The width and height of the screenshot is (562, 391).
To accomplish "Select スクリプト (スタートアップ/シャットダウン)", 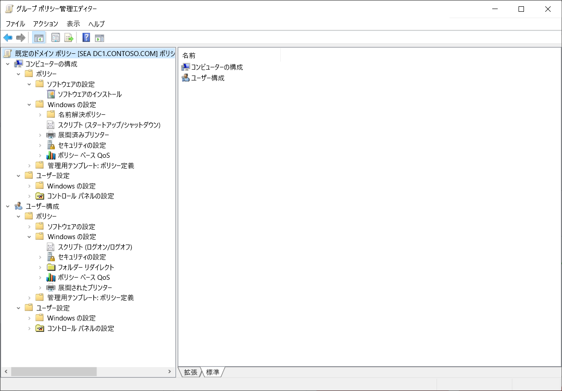I will 109,125.
